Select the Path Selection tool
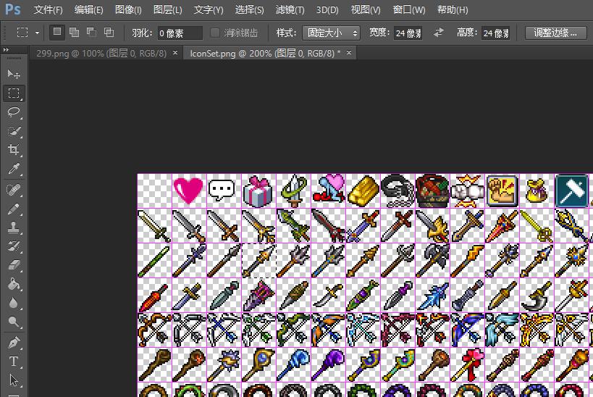The image size is (593, 397). (x=14, y=380)
